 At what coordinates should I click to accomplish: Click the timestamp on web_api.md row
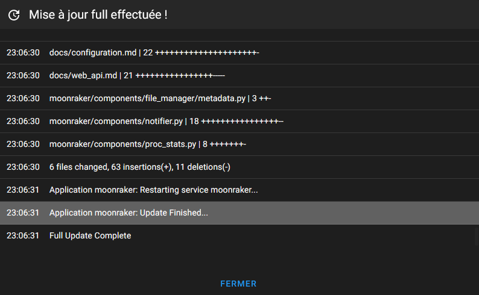click(23, 76)
